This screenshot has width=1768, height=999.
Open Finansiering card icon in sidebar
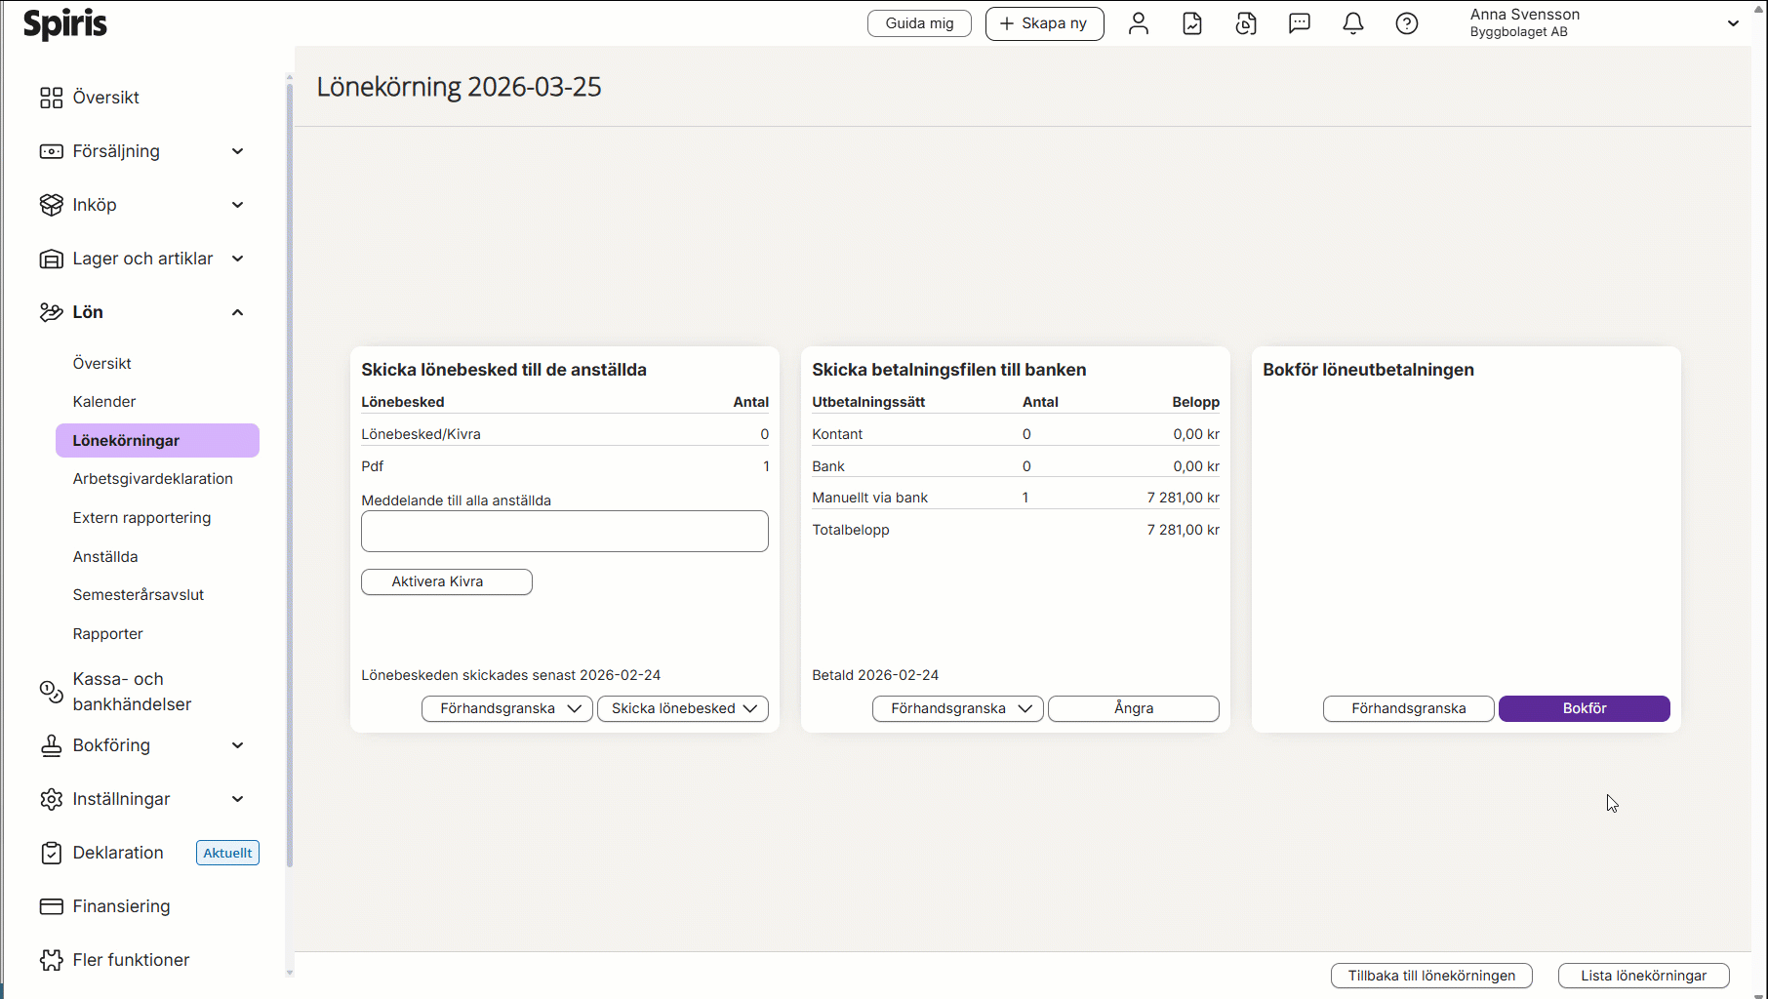pos(51,906)
